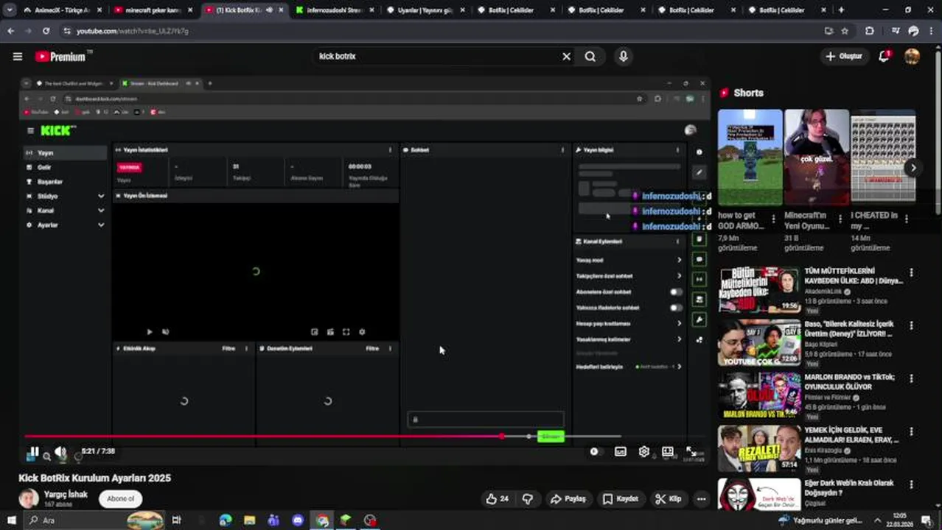The height and width of the screenshot is (530, 942).
Task: Open 'TÜM MÜTTEFİKLERİNİ KAYBEDEN ÜLKE' video
Action: [853, 275]
